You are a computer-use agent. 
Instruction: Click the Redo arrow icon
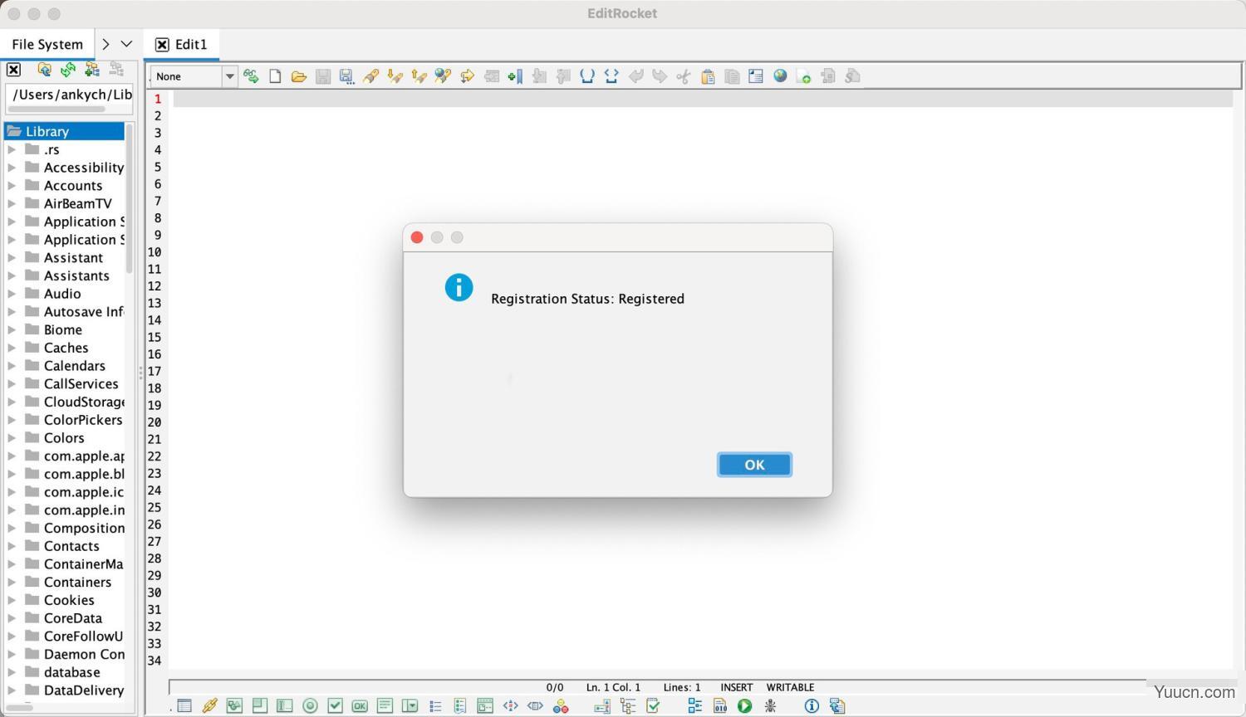[x=660, y=76]
